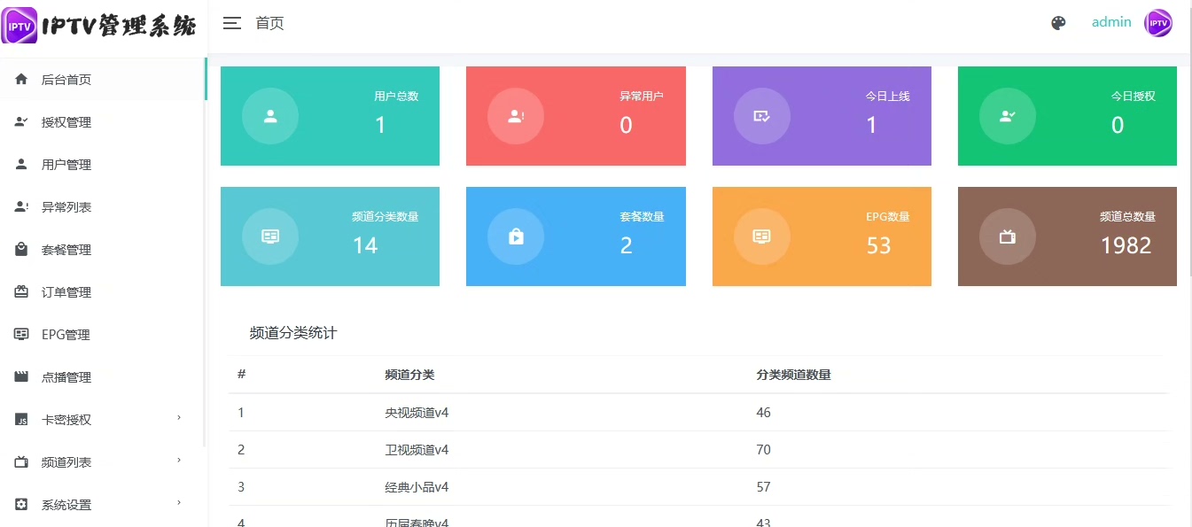
Task: Click the IPTV管理系统 title text
Action: point(119,27)
